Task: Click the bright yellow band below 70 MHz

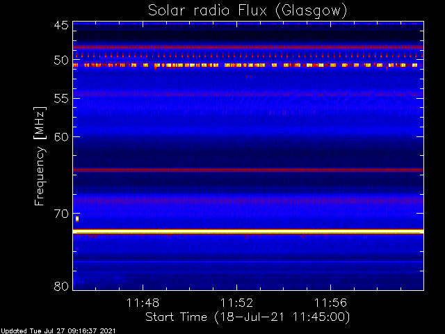Action: (x=248, y=232)
